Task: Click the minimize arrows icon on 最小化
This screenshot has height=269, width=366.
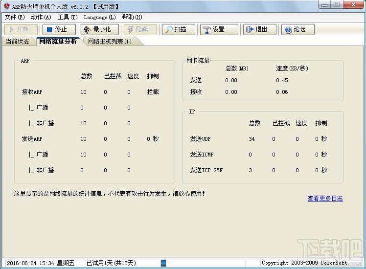Action: pos(87,30)
